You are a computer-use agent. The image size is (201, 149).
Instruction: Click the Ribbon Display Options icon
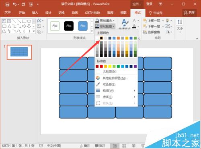pos(160,4)
